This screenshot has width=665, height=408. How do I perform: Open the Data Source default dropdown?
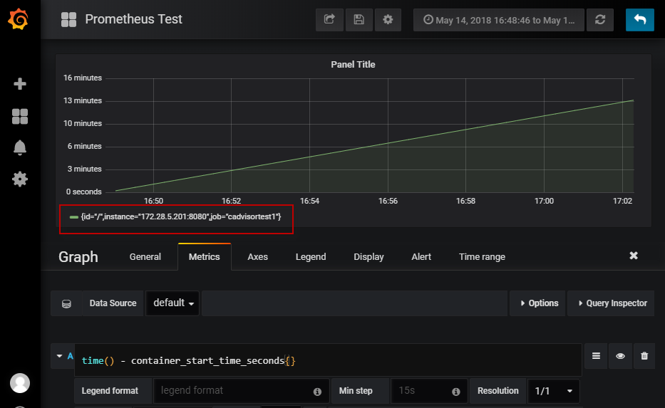172,303
